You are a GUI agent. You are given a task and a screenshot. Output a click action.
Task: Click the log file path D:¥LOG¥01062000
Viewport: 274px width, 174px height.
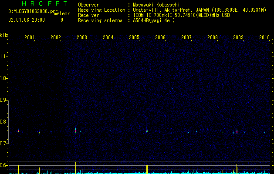coord(31,11)
